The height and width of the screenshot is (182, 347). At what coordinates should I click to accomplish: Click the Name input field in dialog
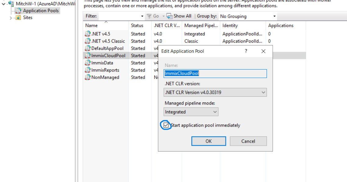[x=215, y=73]
